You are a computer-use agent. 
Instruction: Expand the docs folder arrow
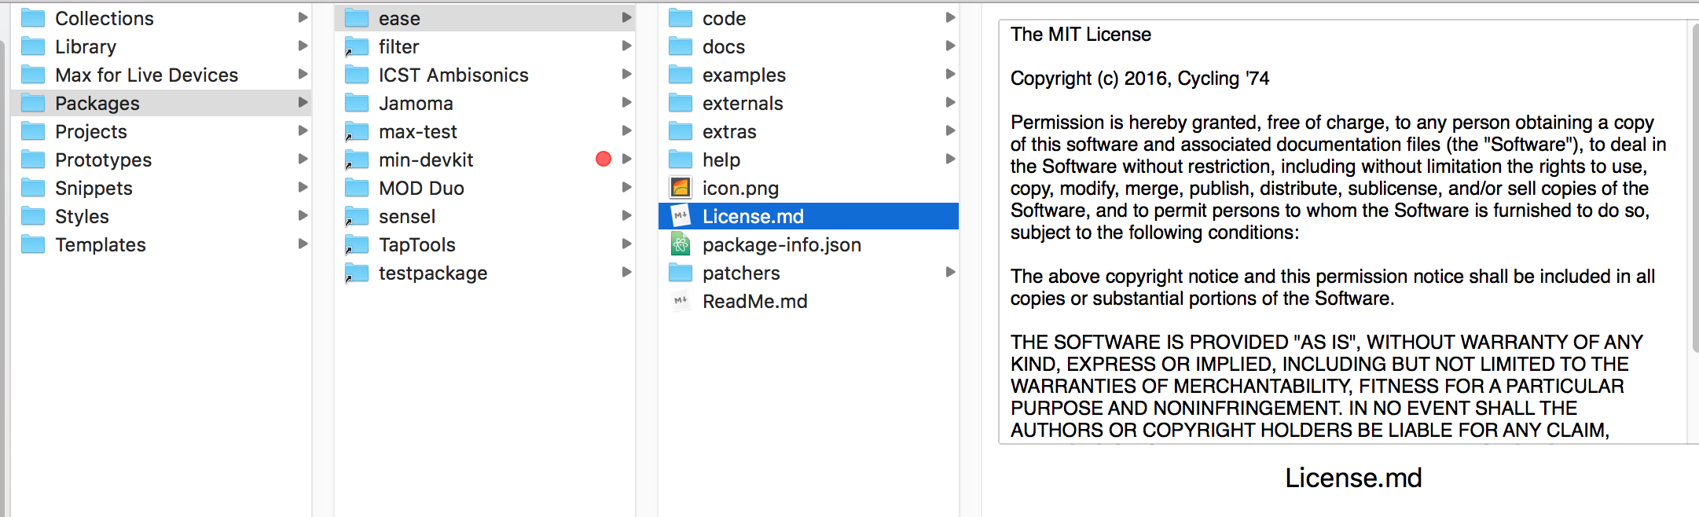pyautogui.click(x=950, y=46)
